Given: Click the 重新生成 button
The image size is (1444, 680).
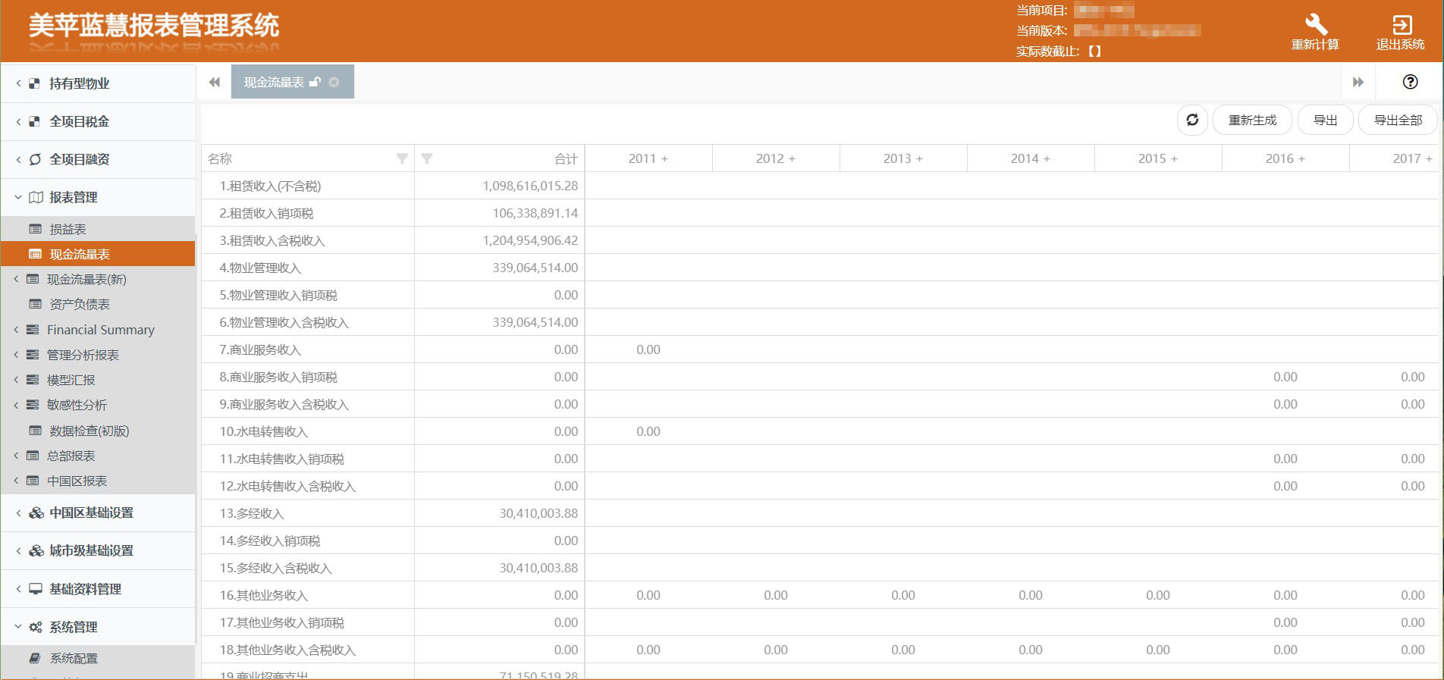Looking at the screenshot, I should coord(1251,120).
